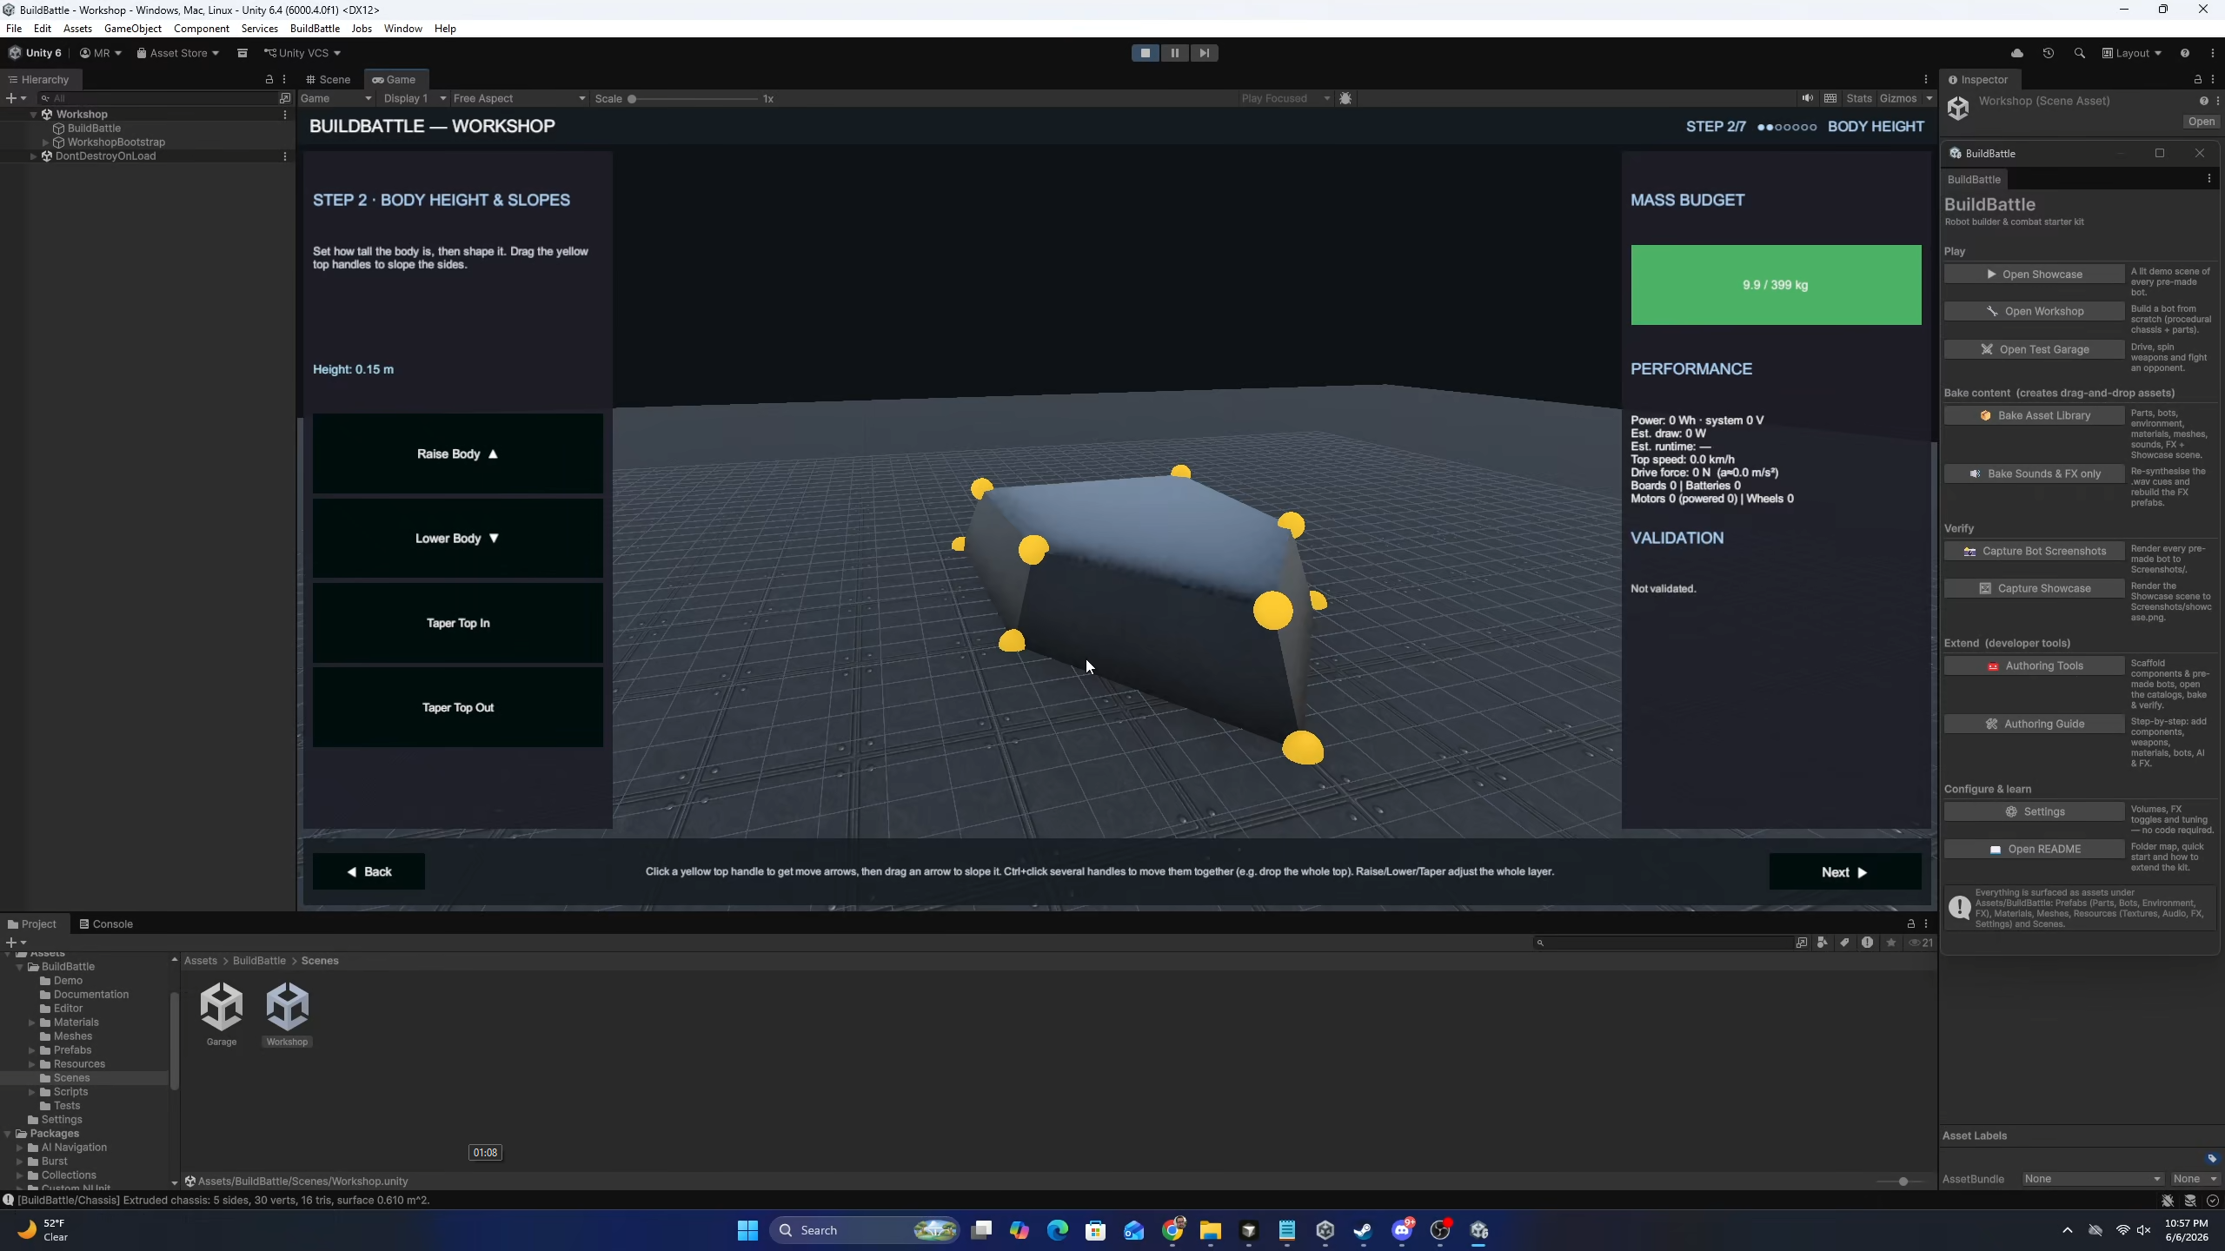The image size is (2225, 1251).
Task: Toggle hidden packages visibility eye (21)
Action: [1921, 943]
